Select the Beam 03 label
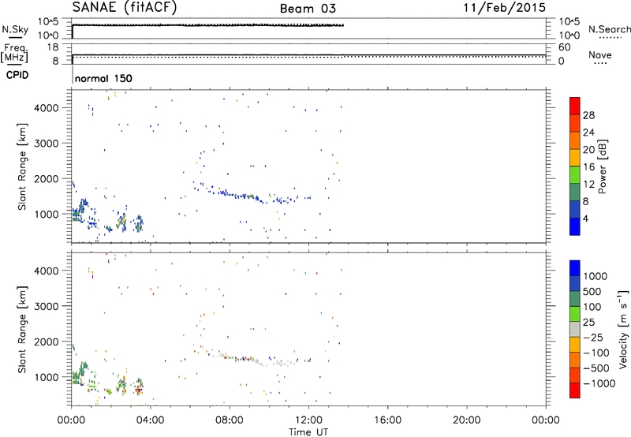The width and height of the screenshot is (631, 437). (308, 9)
